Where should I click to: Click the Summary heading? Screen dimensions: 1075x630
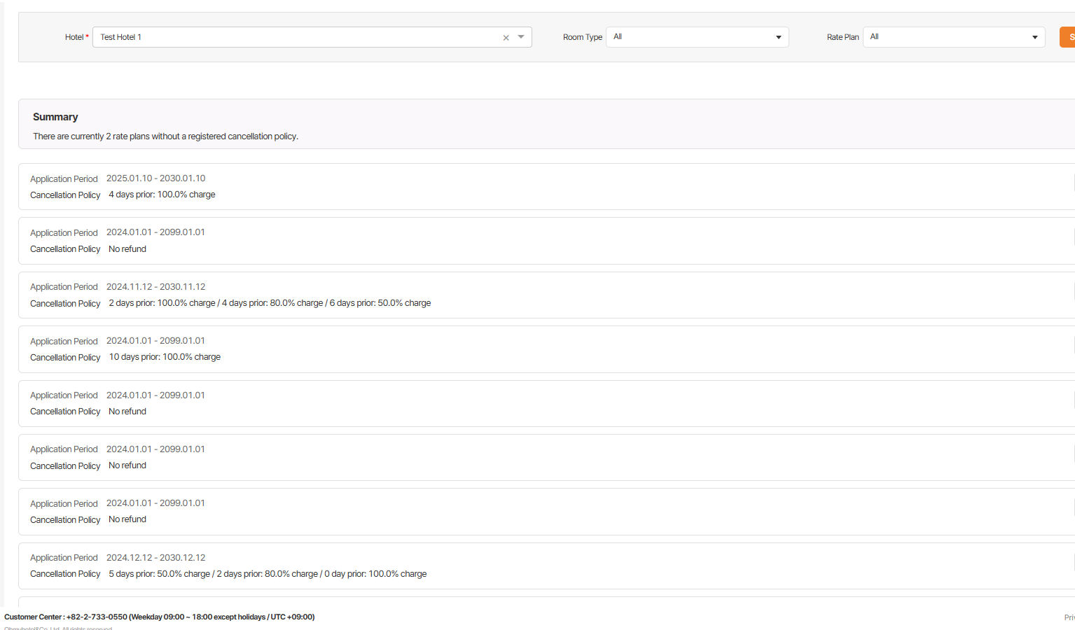55,117
